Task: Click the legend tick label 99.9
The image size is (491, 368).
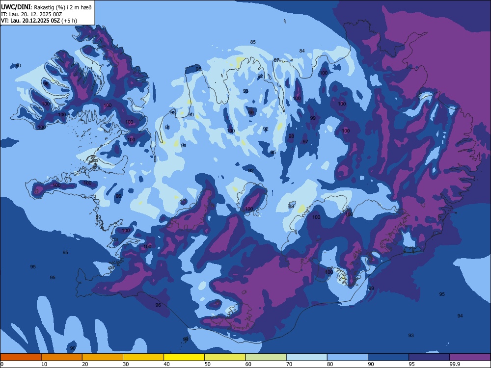Action: point(455,364)
